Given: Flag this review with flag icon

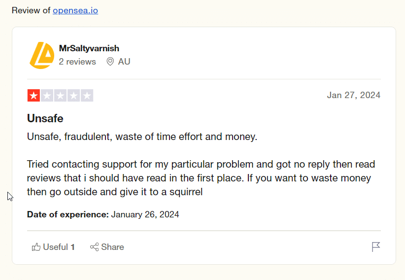Looking at the screenshot, I should pyautogui.click(x=376, y=247).
